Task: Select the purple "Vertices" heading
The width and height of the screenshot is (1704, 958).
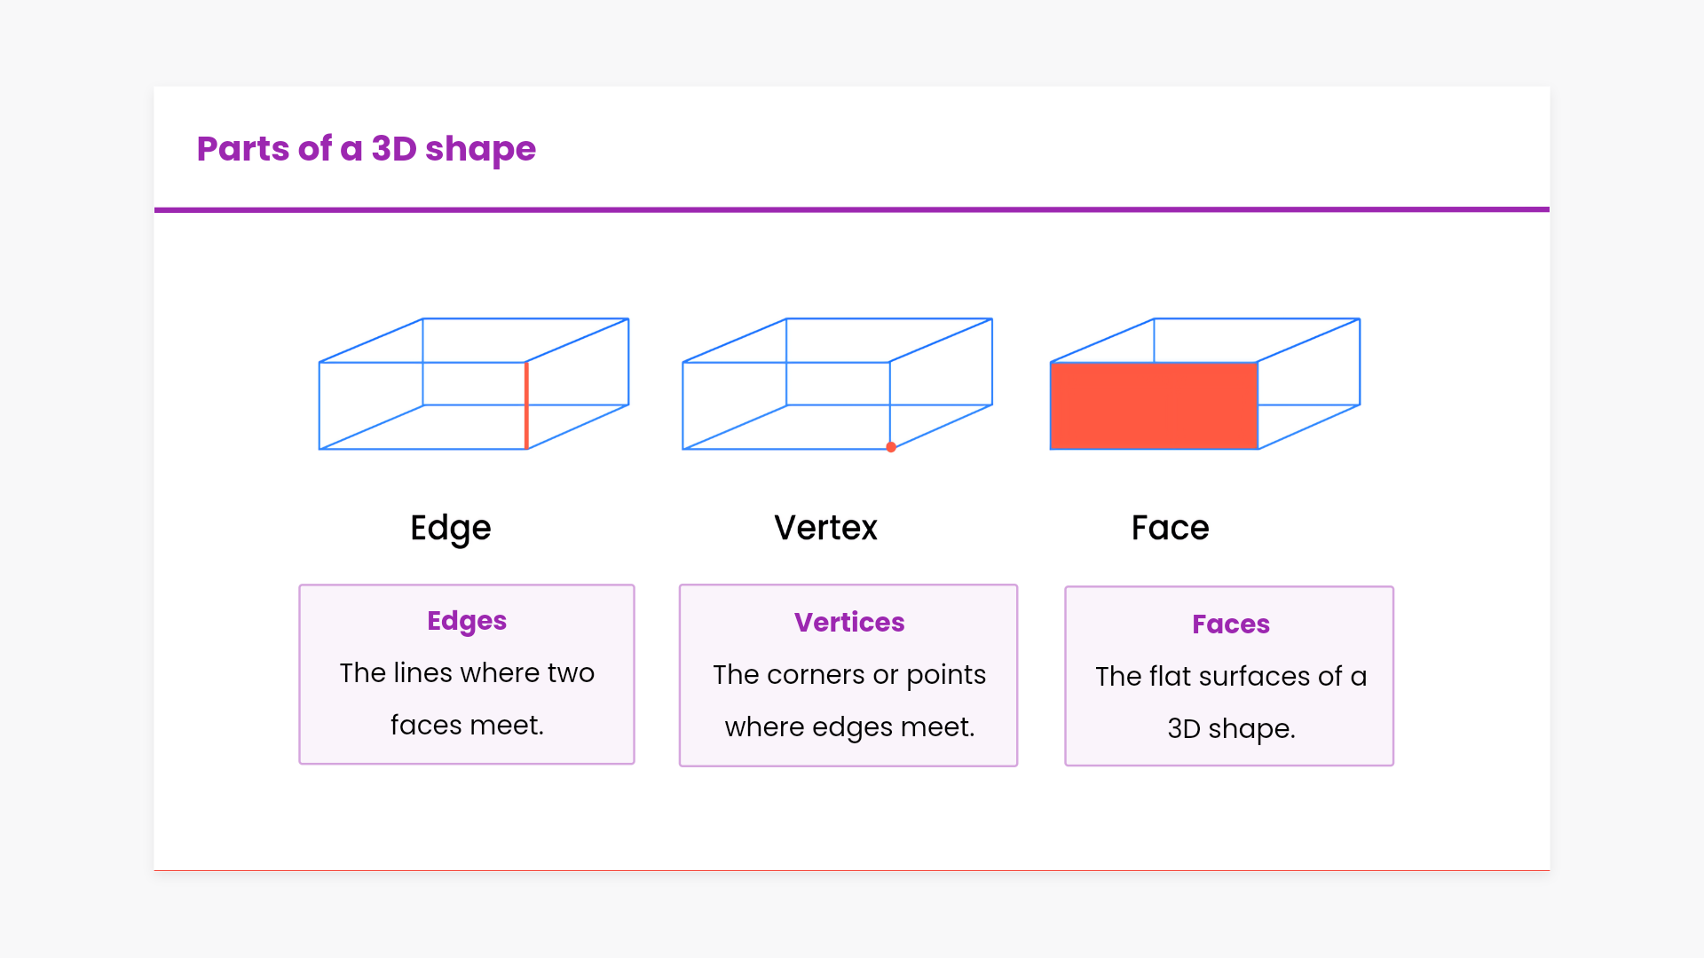Action: tap(849, 623)
